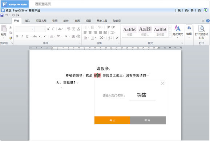
Task: Click the Paste clipboard icon
Action: click(x=4, y=28)
